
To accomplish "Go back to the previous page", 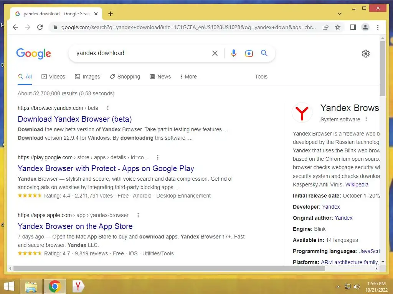I will coord(15,27).
